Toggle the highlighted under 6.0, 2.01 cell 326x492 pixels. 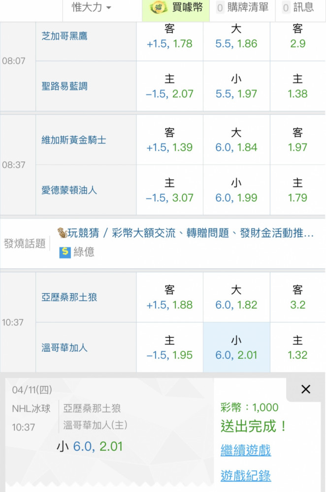[236, 348]
